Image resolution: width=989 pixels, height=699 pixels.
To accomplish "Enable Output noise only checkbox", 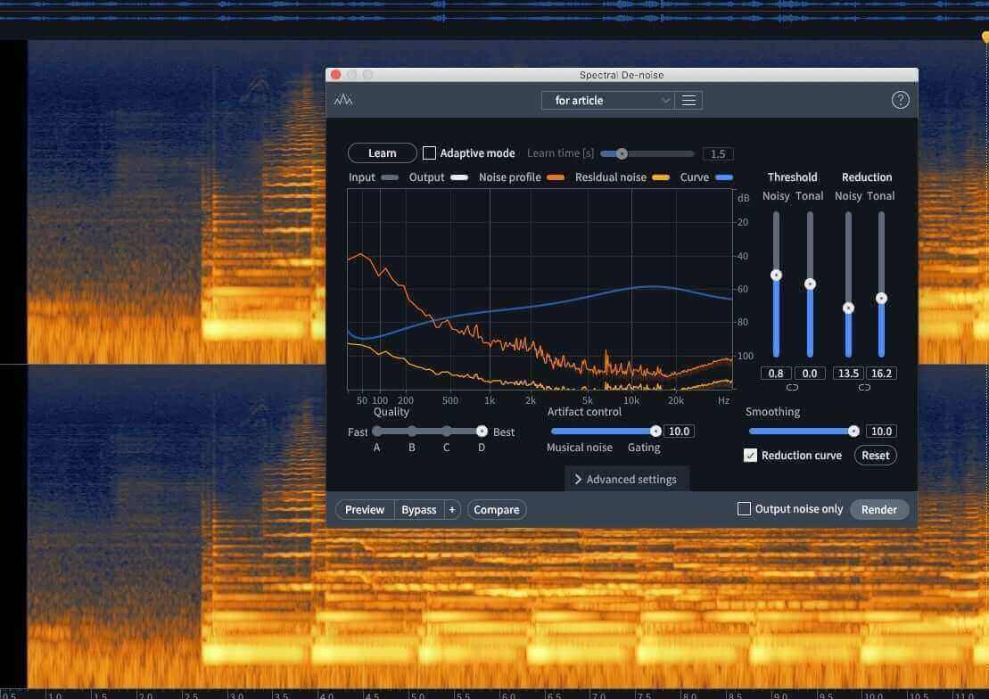I will click(x=745, y=508).
